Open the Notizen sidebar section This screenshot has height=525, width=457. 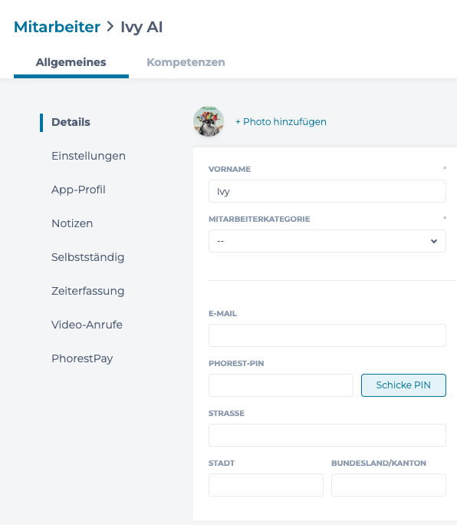point(72,223)
